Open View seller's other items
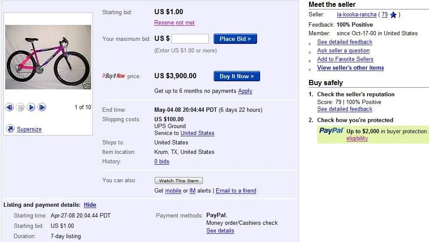429x242 pixels. tap(350, 68)
